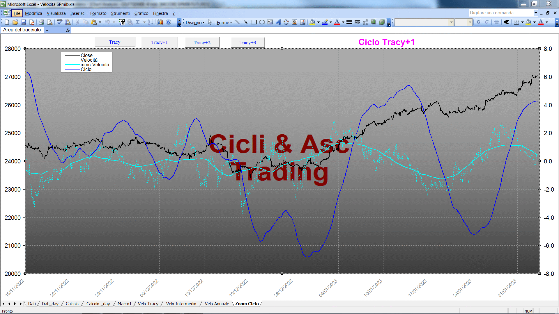This screenshot has width=559, height=314.
Task: Launch the Chart Wizard icon
Action: pyautogui.click(x=160, y=22)
